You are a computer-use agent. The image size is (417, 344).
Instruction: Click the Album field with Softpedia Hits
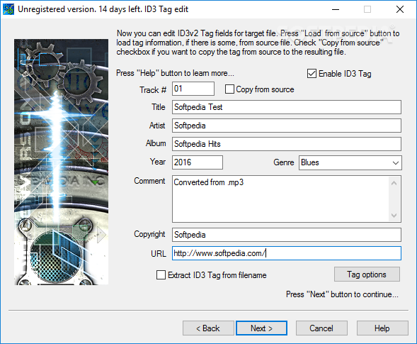[x=287, y=144]
